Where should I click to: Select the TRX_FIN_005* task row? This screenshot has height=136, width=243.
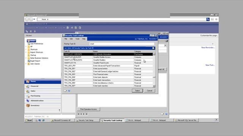point(108,80)
